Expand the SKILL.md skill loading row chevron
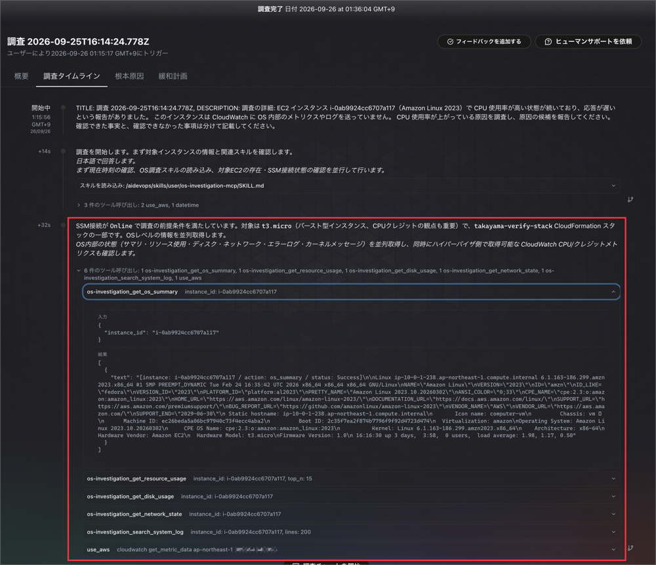656x565 pixels. tap(613, 186)
